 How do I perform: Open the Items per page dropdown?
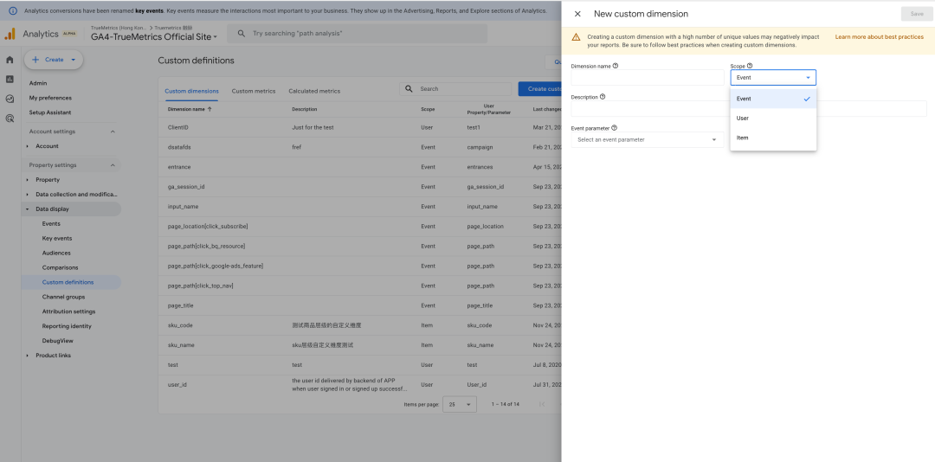459,404
